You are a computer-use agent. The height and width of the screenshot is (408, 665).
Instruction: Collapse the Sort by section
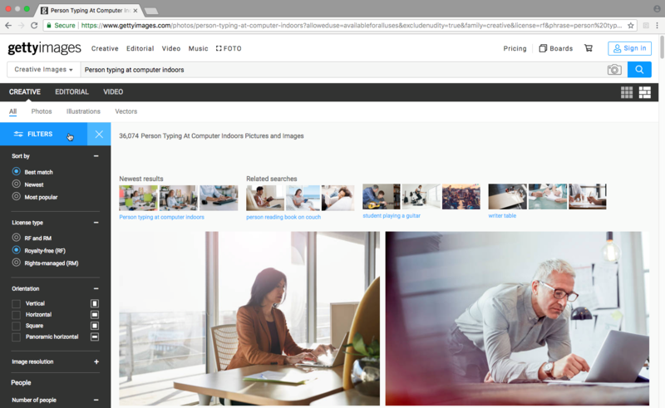tap(96, 156)
